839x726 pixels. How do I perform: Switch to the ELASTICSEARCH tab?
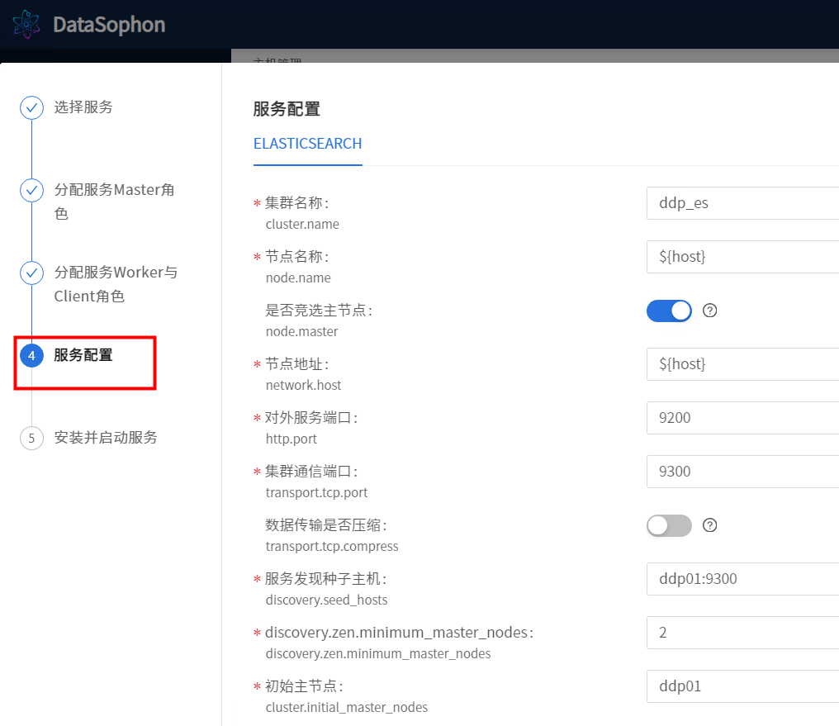pyautogui.click(x=308, y=144)
